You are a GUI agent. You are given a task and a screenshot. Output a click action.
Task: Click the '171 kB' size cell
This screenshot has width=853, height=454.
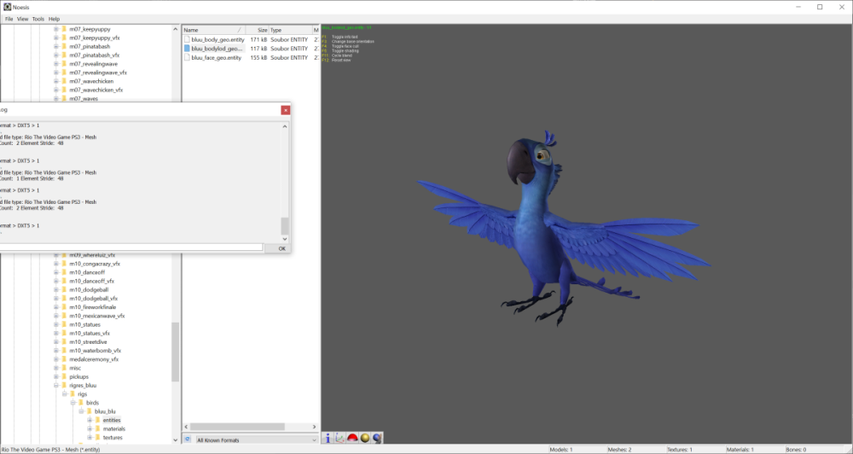pyautogui.click(x=258, y=40)
